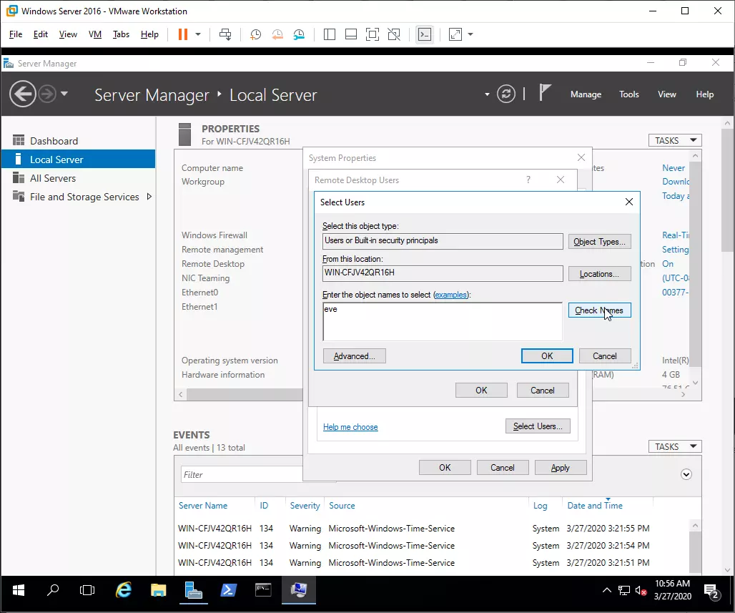Cancel the Select Users dialog
Viewport: 735px width, 613px height.
(605, 356)
